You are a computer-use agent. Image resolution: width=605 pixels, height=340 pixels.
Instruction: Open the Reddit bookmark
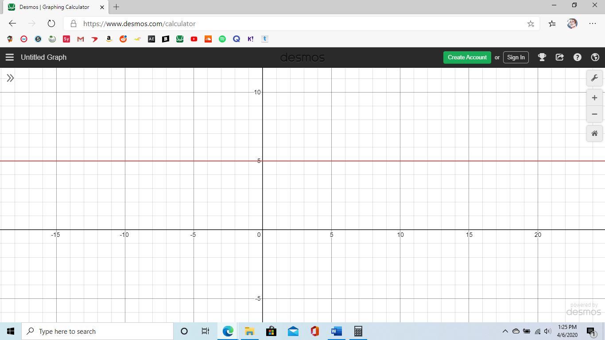(123, 39)
